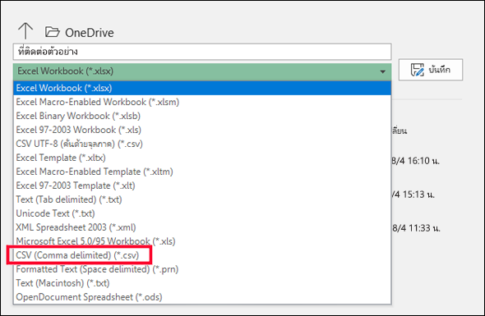Select Microsoft Excel 5.0/95 Workbook (*.xls)
The width and height of the screenshot is (485, 316).
202,241
